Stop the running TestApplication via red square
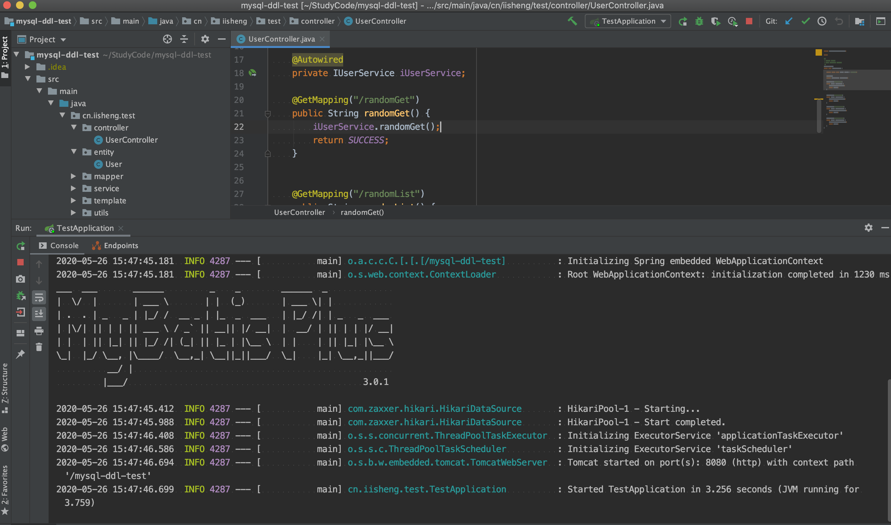 click(x=748, y=21)
